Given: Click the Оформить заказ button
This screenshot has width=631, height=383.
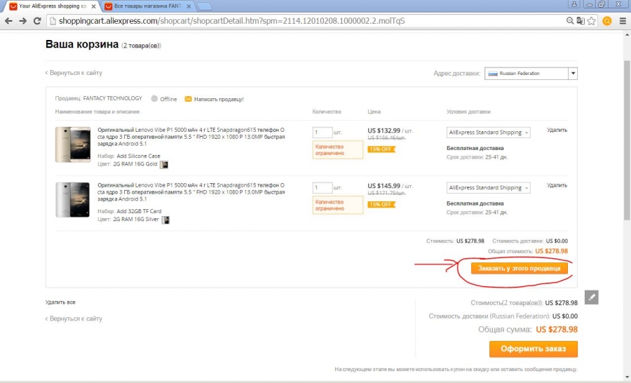Looking at the screenshot, I should pyautogui.click(x=534, y=349).
